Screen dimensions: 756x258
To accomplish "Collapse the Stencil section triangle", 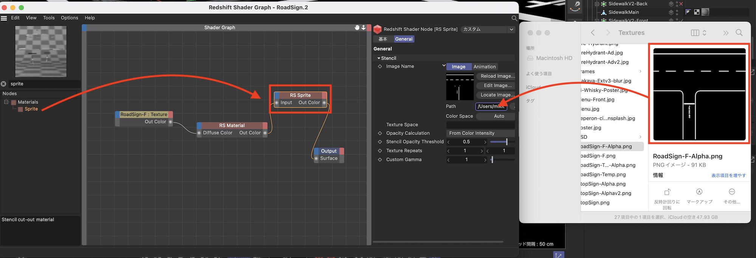I will (x=379, y=58).
